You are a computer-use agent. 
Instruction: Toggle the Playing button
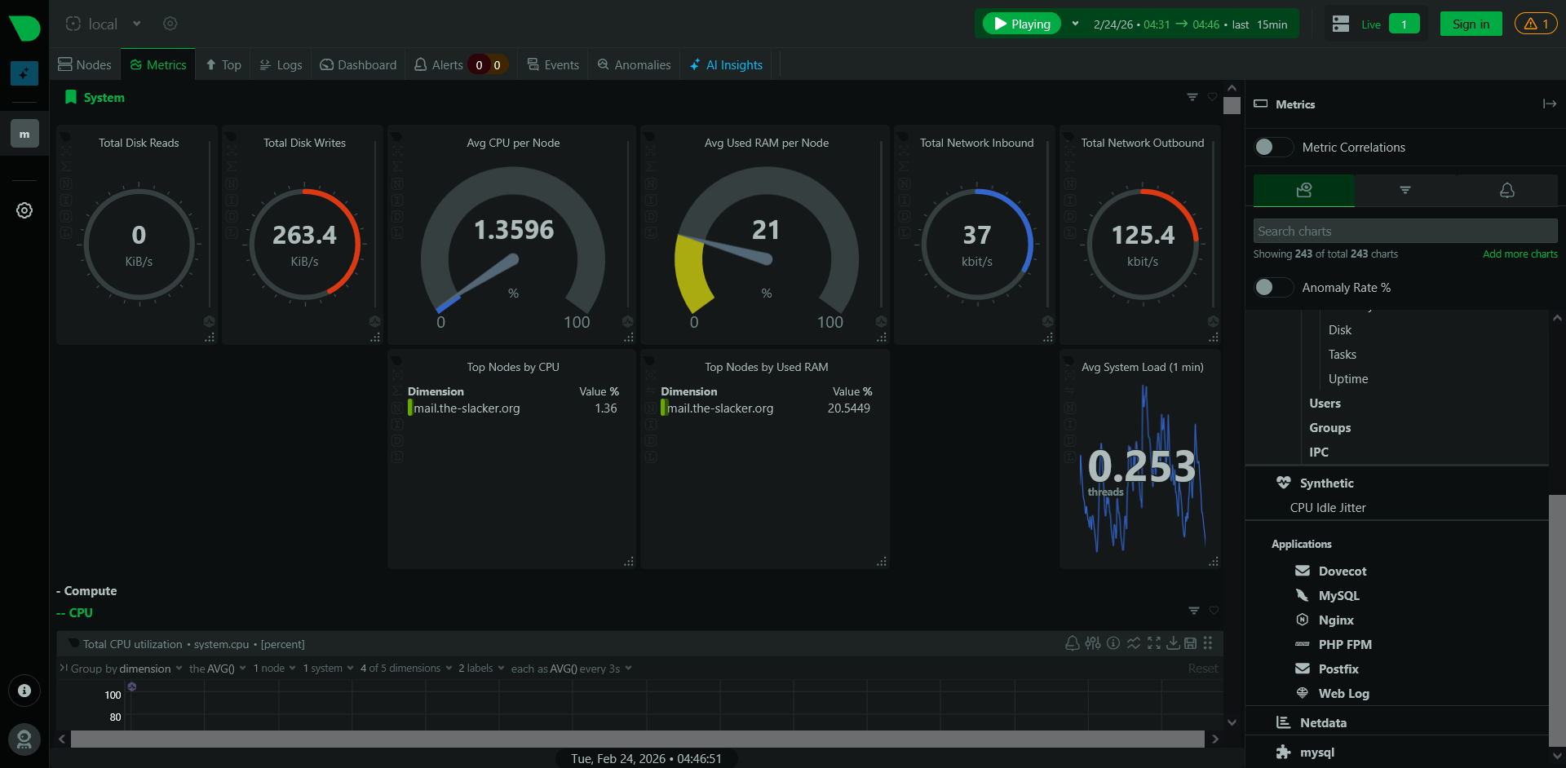click(x=1021, y=24)
